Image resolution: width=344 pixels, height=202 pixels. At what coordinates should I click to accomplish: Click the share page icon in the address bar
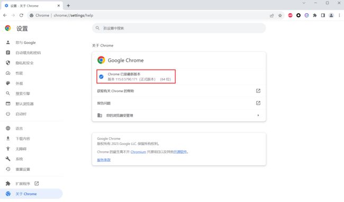272,15
